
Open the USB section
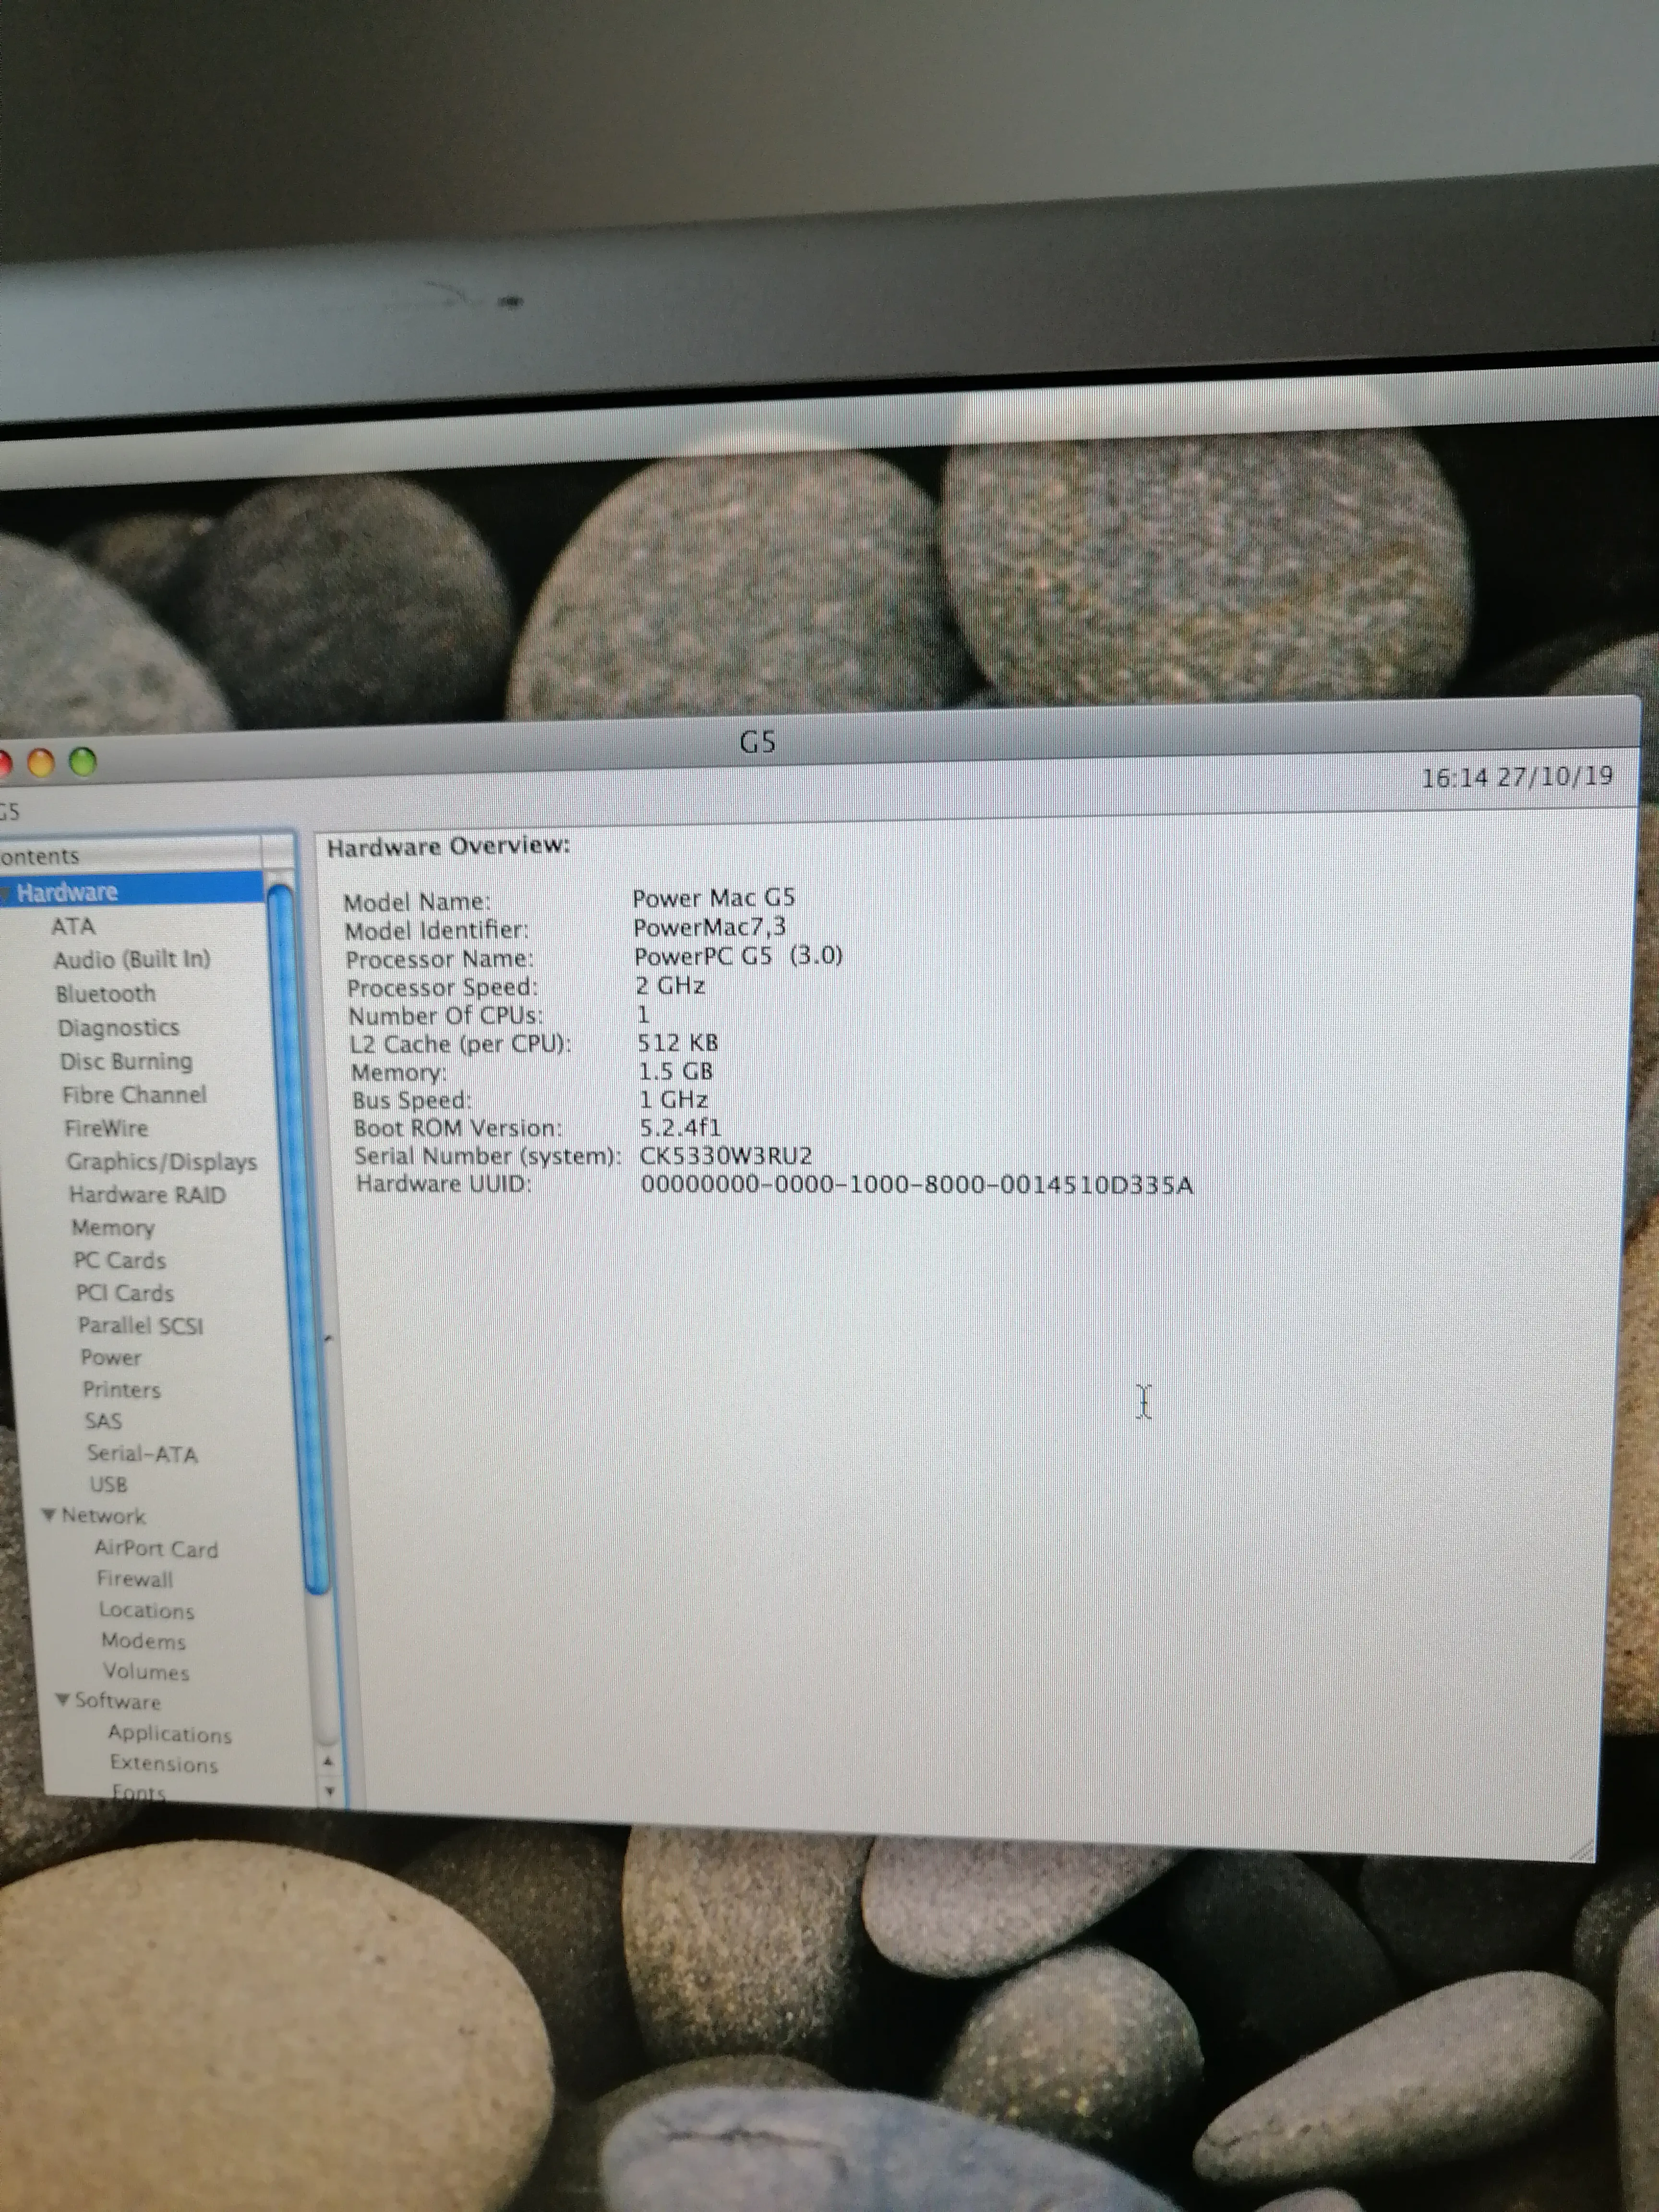[108, 1484]
